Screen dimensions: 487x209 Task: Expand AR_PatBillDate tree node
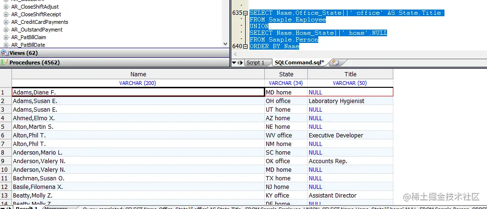tap(6, 45)
